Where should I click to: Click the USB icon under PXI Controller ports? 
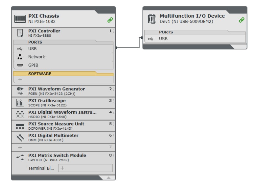pyautogui.click(x=20, y=49)
